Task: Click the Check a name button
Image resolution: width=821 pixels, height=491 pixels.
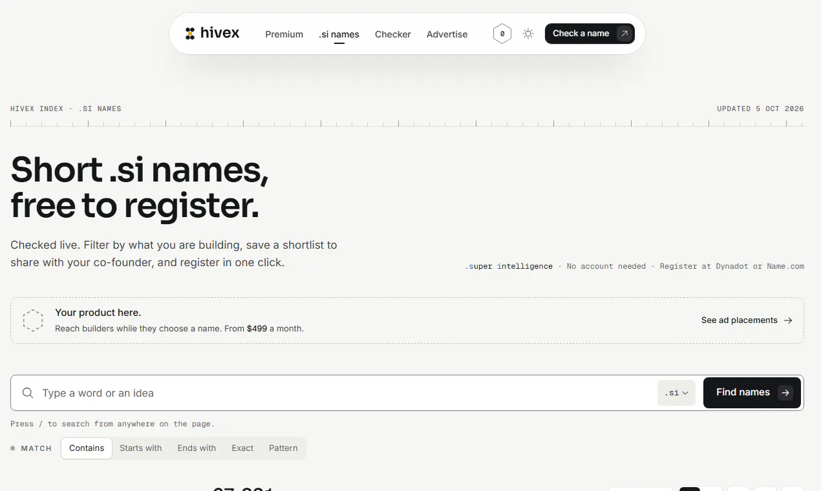Action: click(x=590, y=34)
